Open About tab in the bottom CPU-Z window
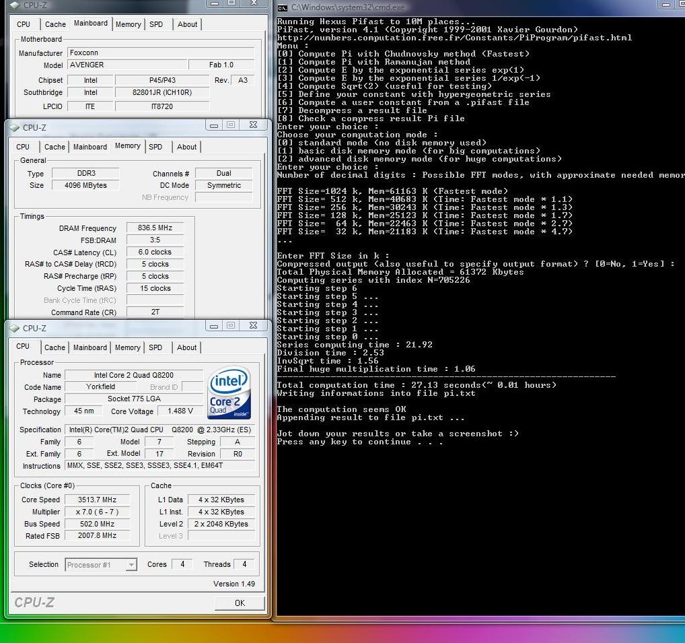Screen dimensions: 685x643 tap(186, 347)
